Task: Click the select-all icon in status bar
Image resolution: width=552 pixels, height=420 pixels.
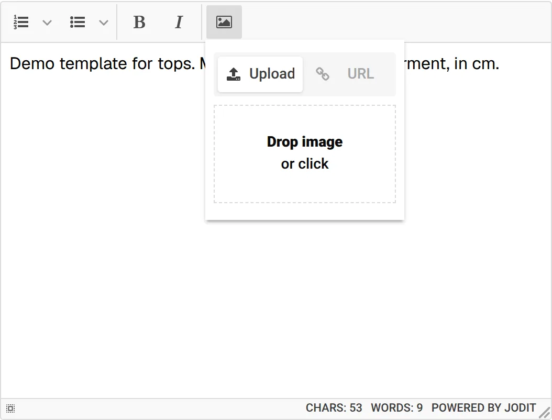Action: (x=10, y=408)
